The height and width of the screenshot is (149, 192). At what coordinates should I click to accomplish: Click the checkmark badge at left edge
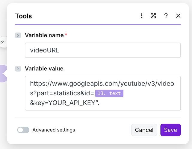[x=3, y=42]
